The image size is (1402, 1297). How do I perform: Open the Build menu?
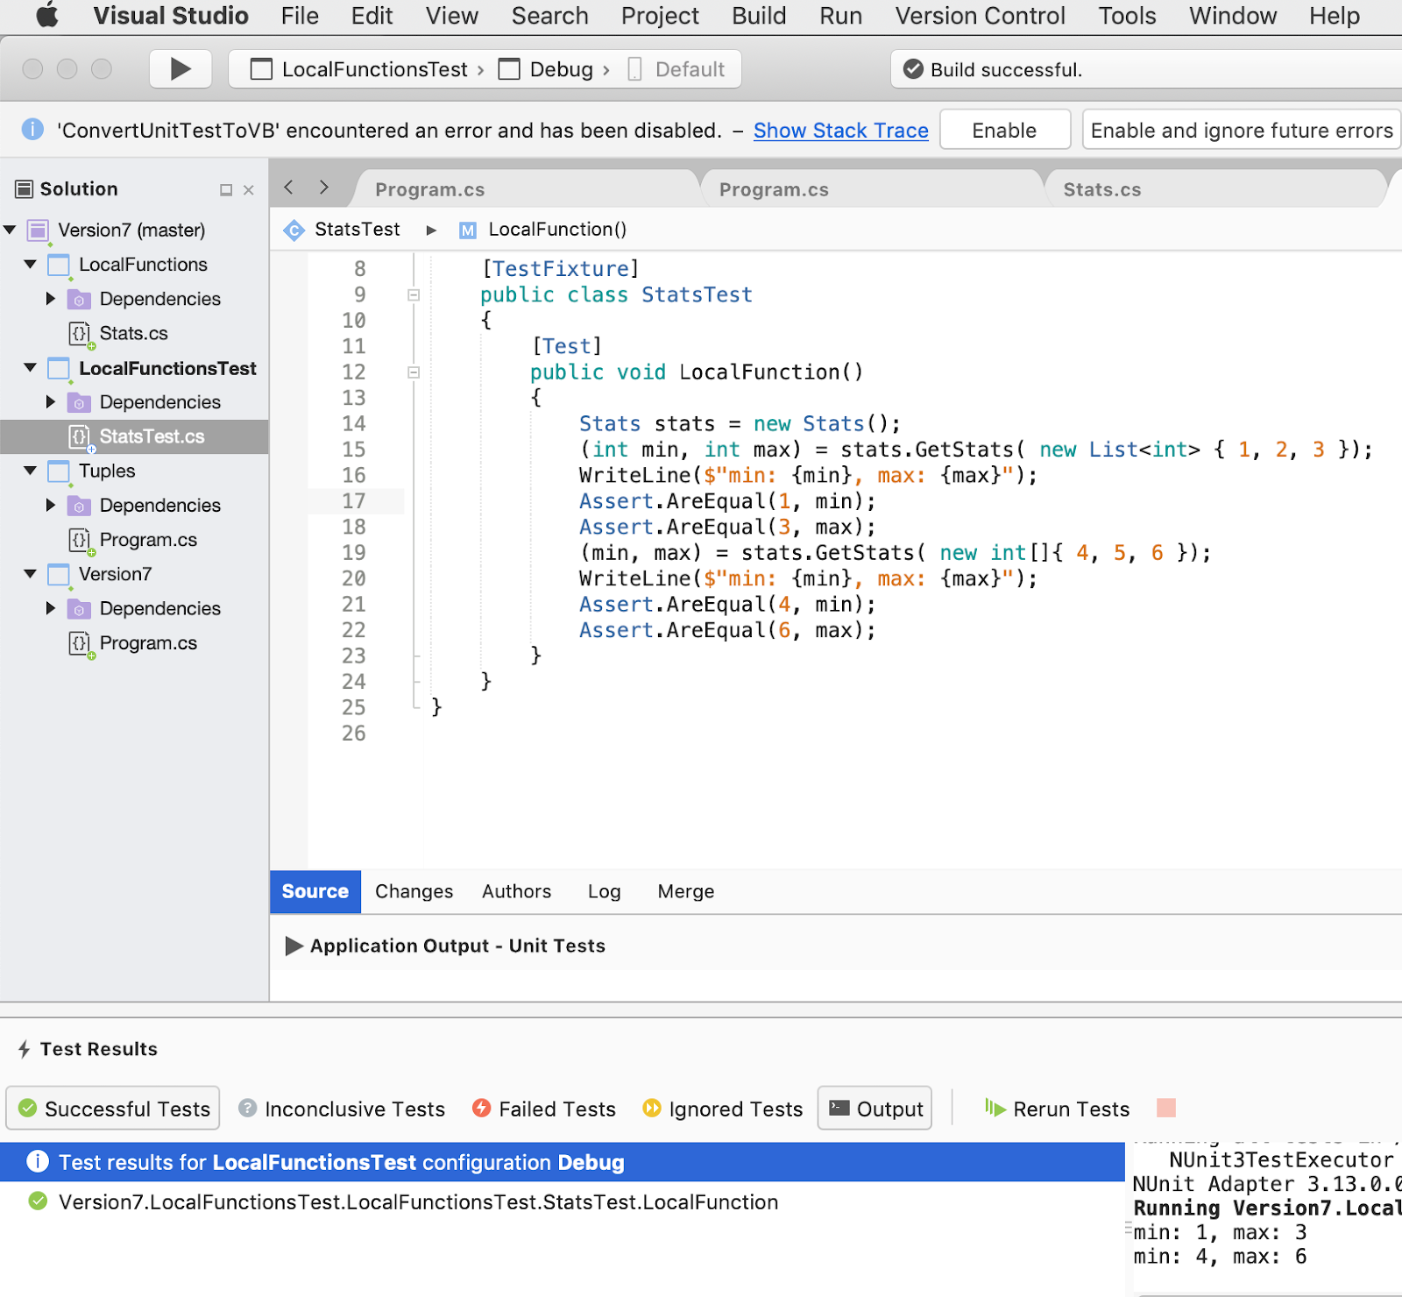[759, 16]
